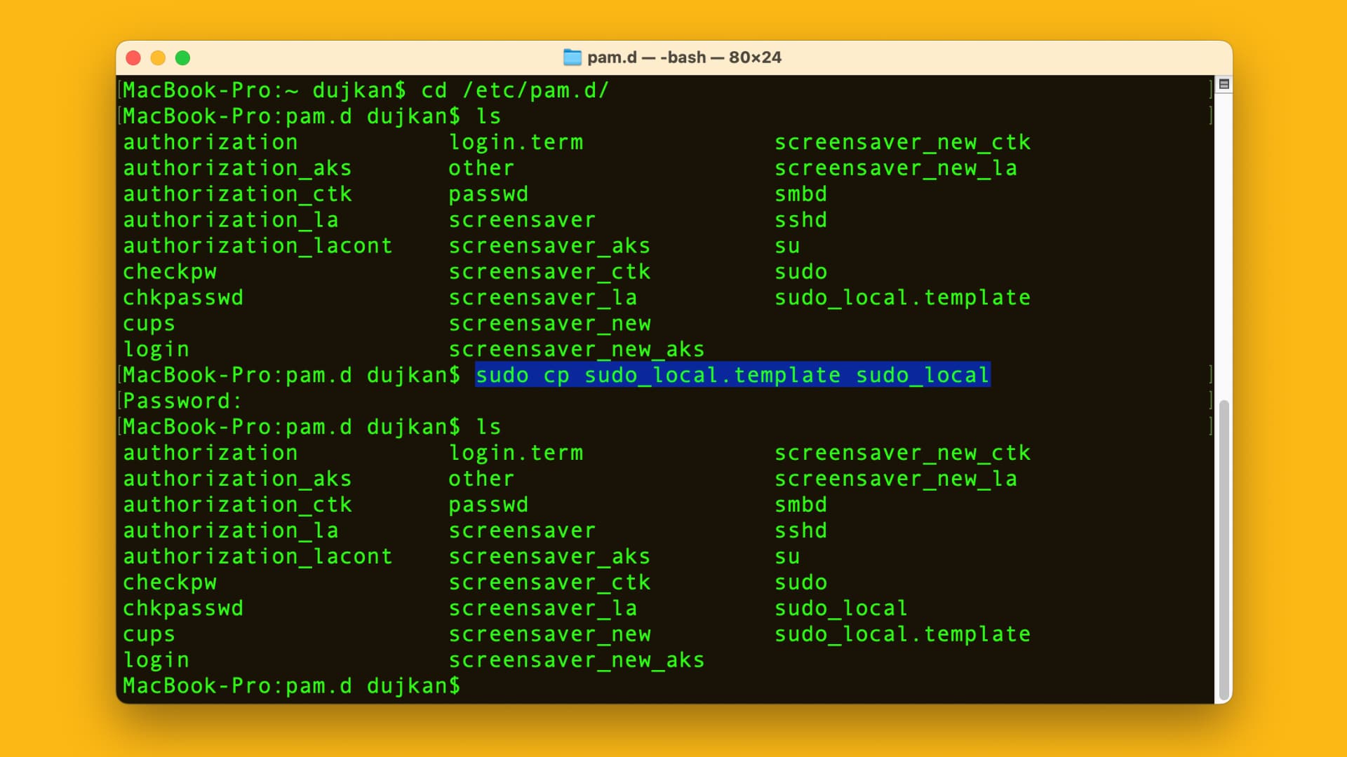
Task: Click 'chkpasswd' in the second ls output
Action: (183, 608)
